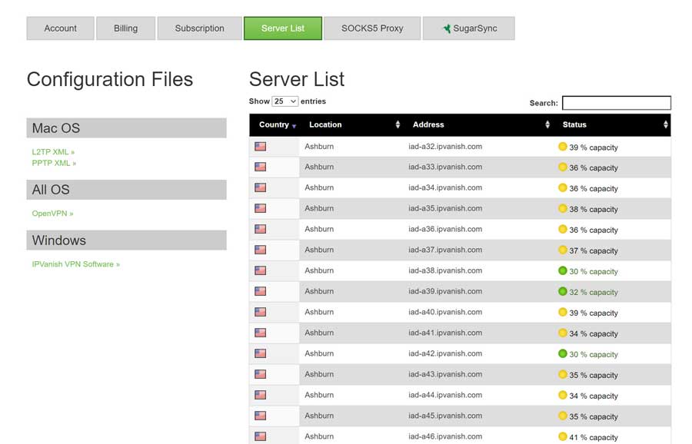Click the flag icon for iad-a39 server

point(261,291)
